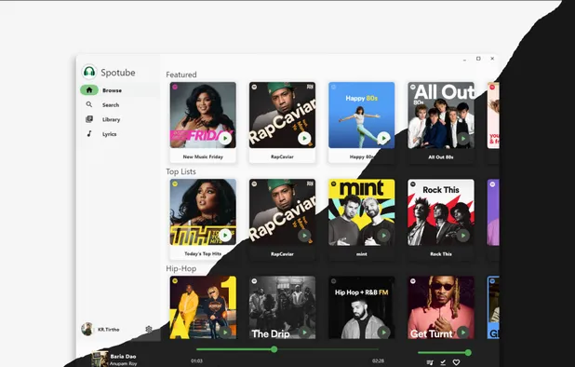This screenshot has height=367, width=575.
Task: Open the All Out 80s cover art
Action: pyautogui.click(x=441, y=116)
